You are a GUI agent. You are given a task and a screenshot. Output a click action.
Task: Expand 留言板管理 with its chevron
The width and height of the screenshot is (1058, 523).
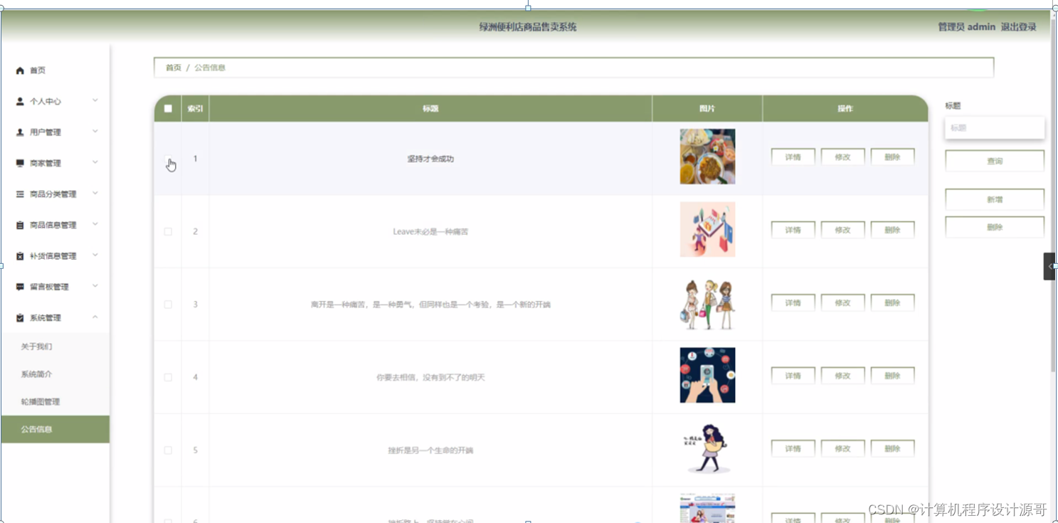pos(95,286)
